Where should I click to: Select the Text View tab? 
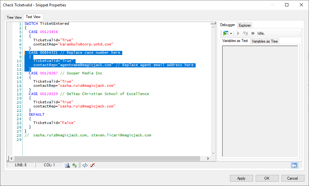point(33,17)
